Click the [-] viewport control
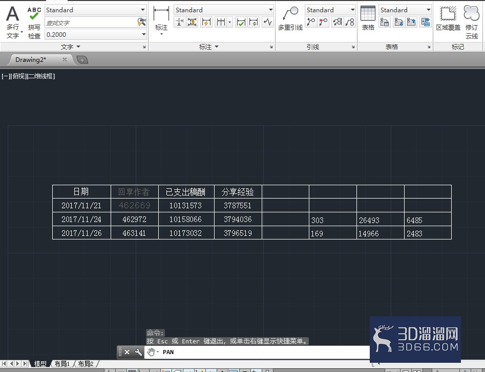 6,76
